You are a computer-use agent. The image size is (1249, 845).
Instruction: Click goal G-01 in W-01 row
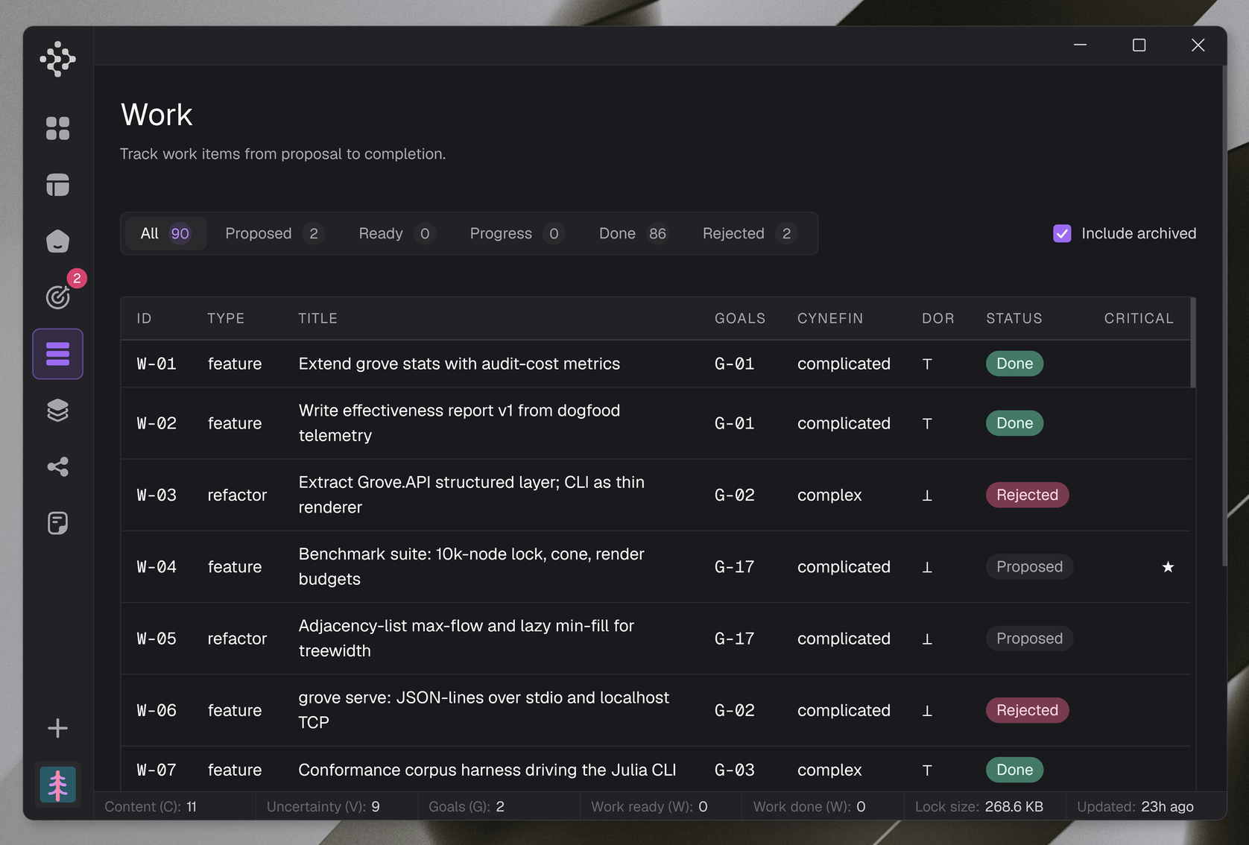click(735, 364)
